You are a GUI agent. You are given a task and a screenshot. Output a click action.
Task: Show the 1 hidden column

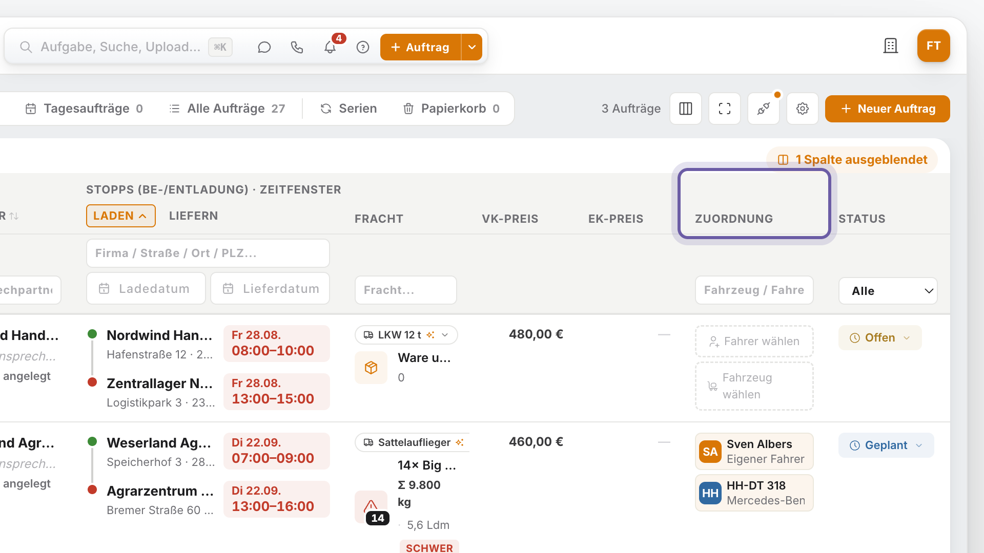click(x=852, y=160)
